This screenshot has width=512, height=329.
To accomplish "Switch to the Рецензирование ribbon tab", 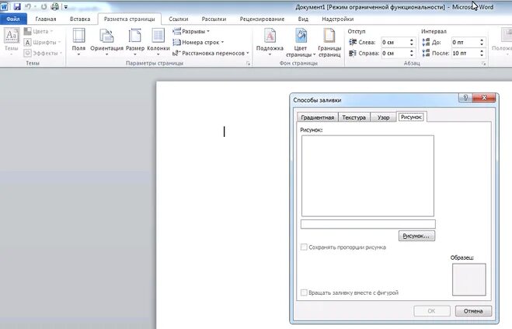I will [x=262, y=19].
